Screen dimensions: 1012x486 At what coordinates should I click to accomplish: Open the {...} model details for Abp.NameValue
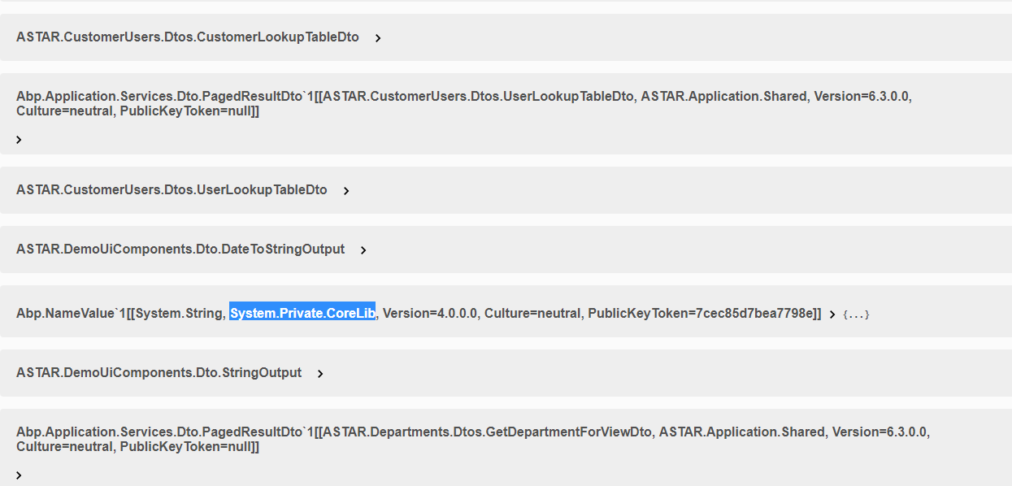click(856, 312)
